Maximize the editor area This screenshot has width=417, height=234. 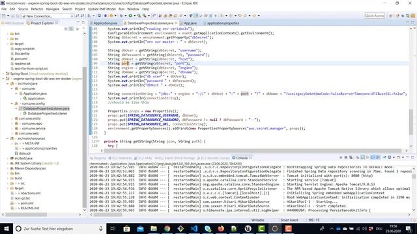tap(412, 23)
